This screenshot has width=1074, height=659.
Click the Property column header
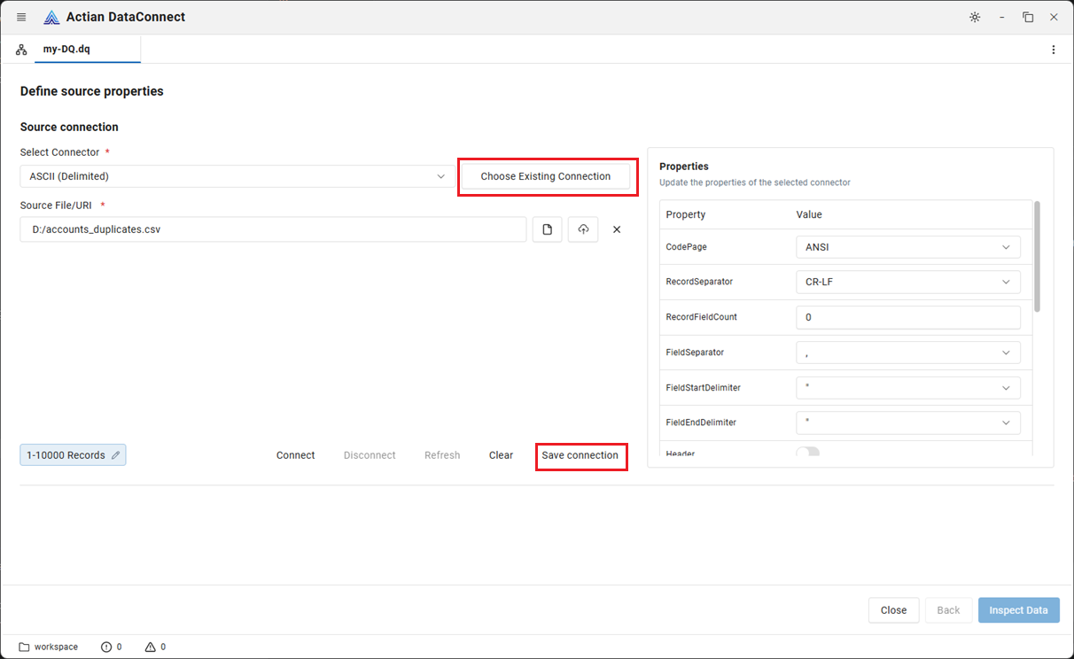[686, 214]
